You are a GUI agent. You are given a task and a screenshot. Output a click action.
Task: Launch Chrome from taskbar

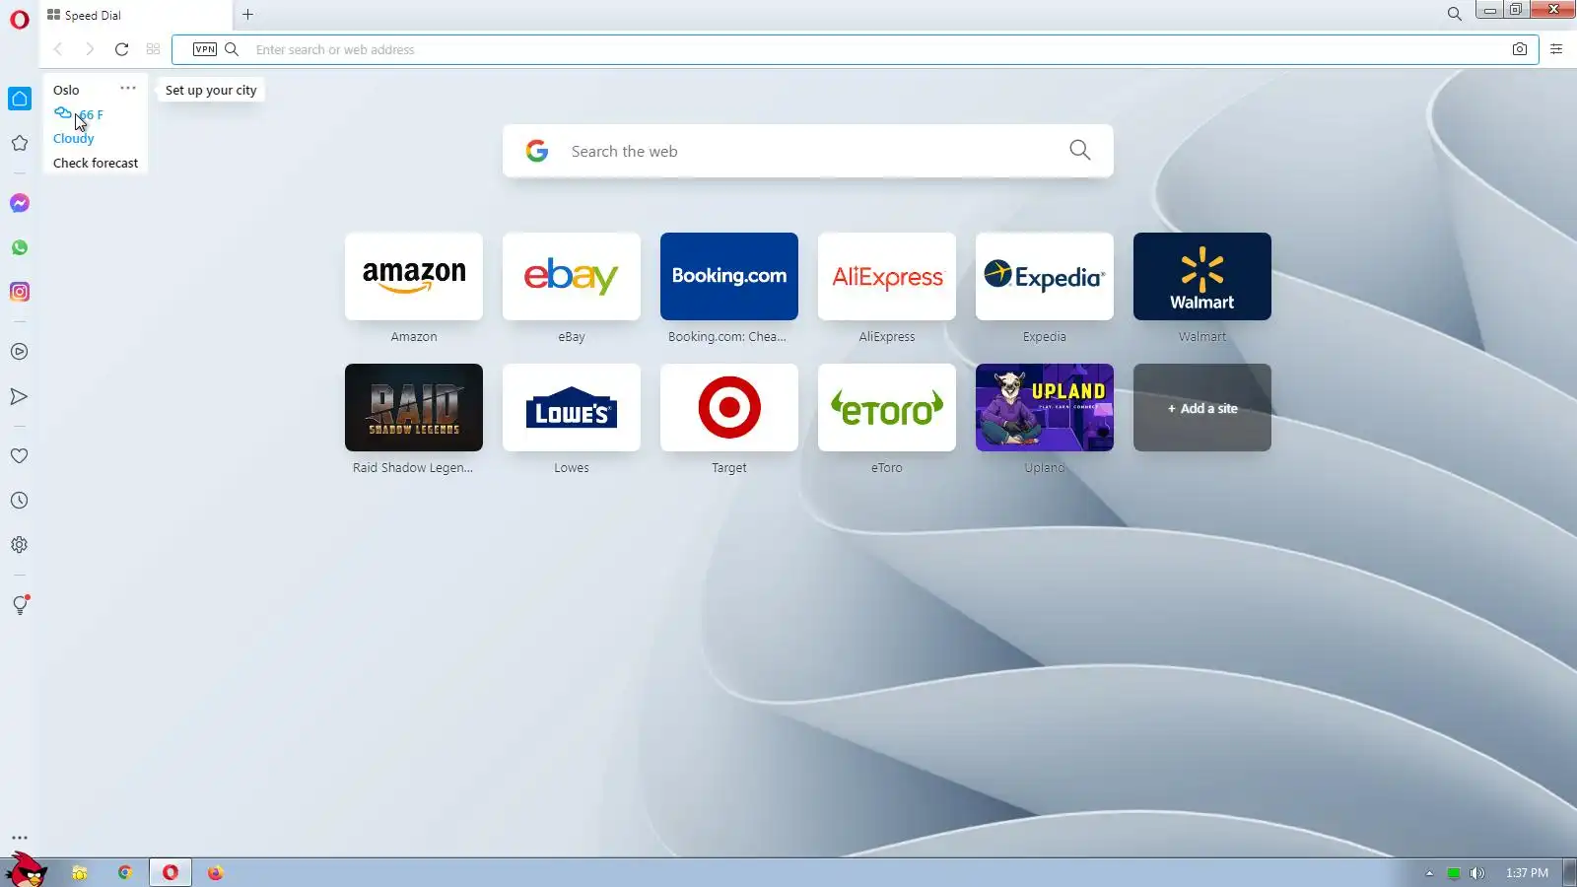click(x=125, y=872)
